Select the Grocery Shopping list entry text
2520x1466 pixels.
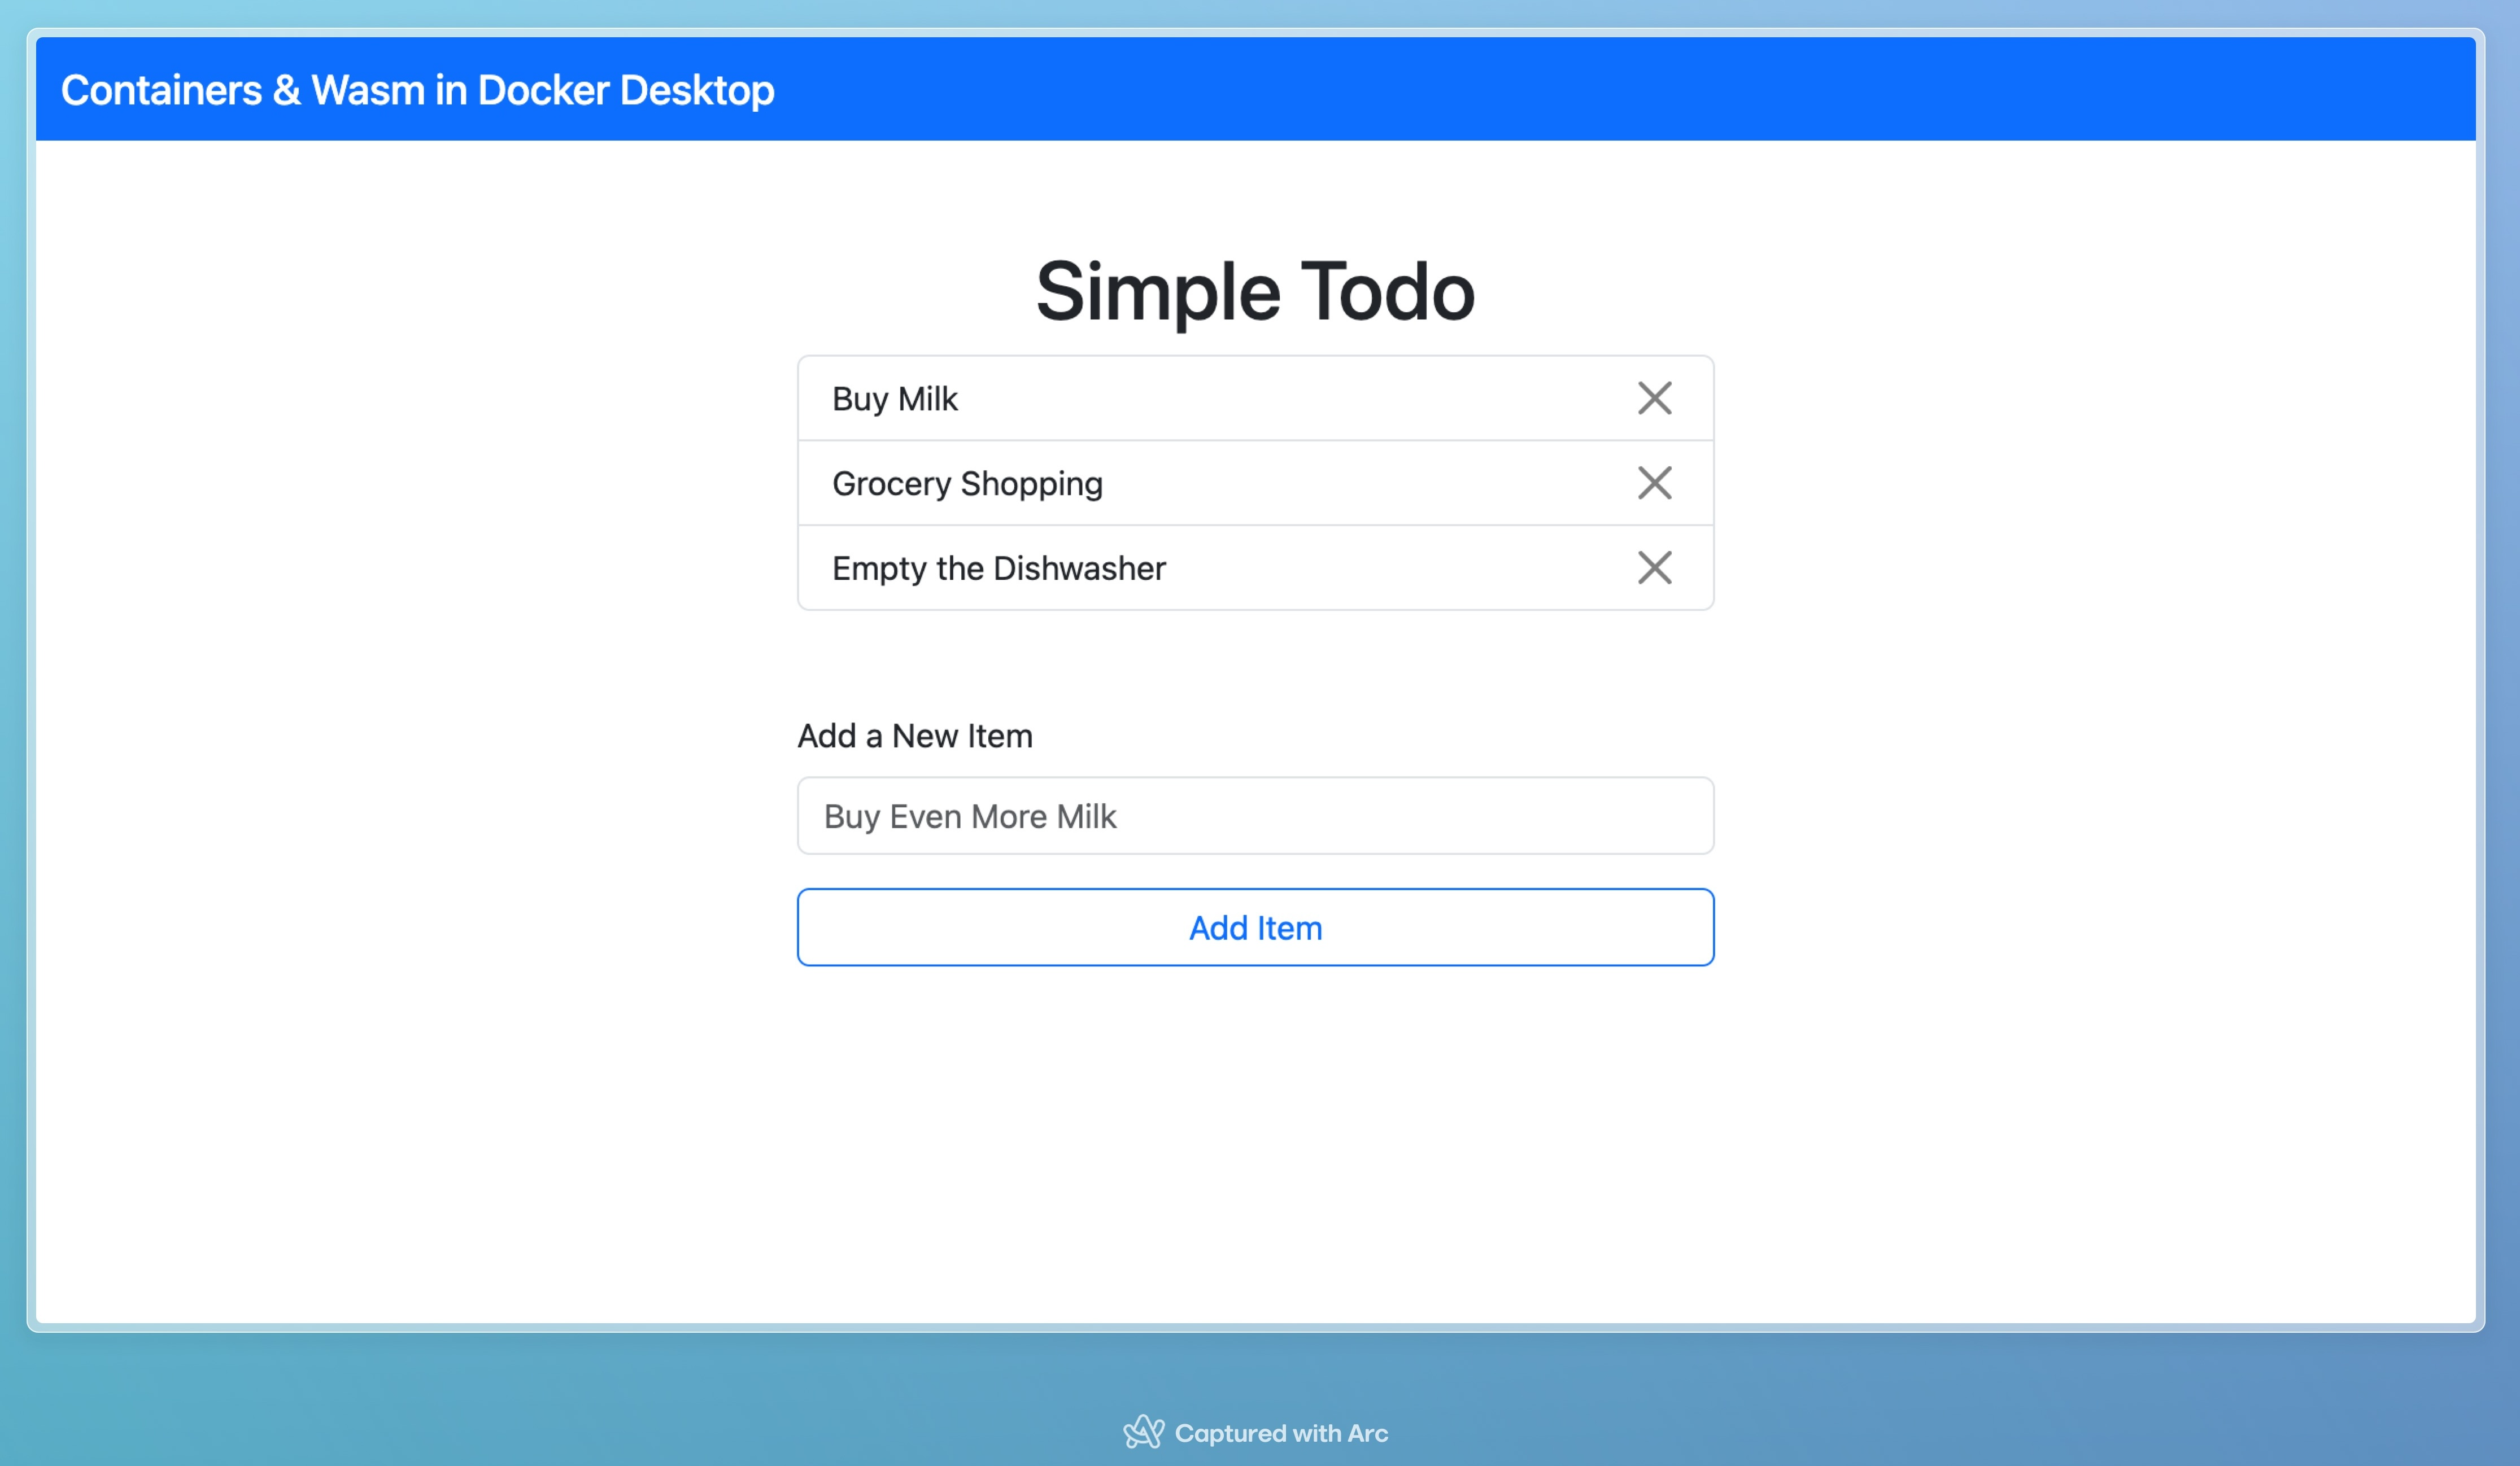point(966,484)
